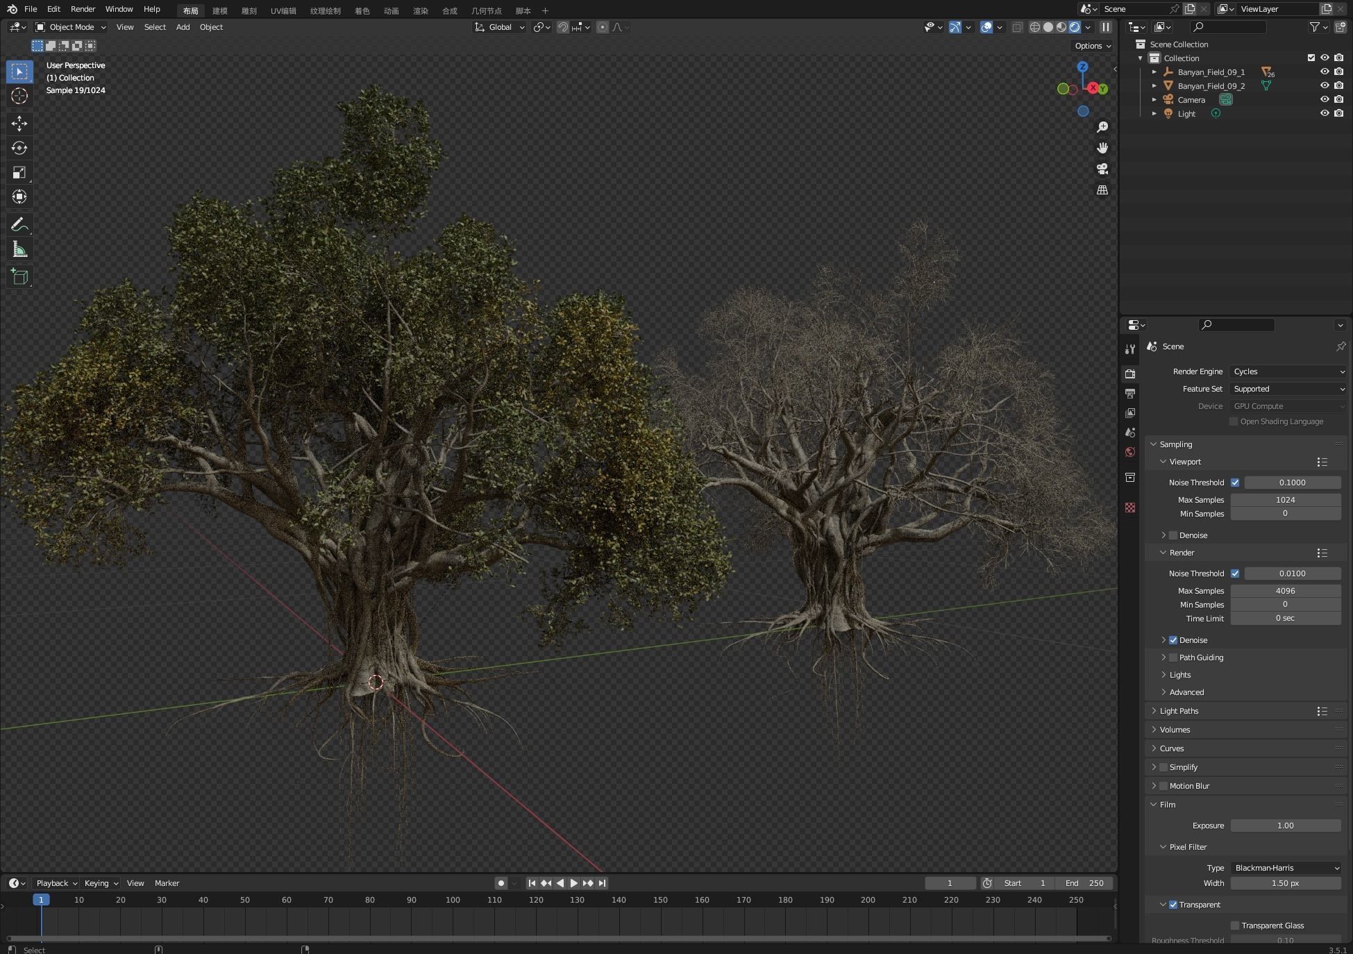Screen dimensions: 1353x954
Task: Jump to end frame
Action: 602,883
